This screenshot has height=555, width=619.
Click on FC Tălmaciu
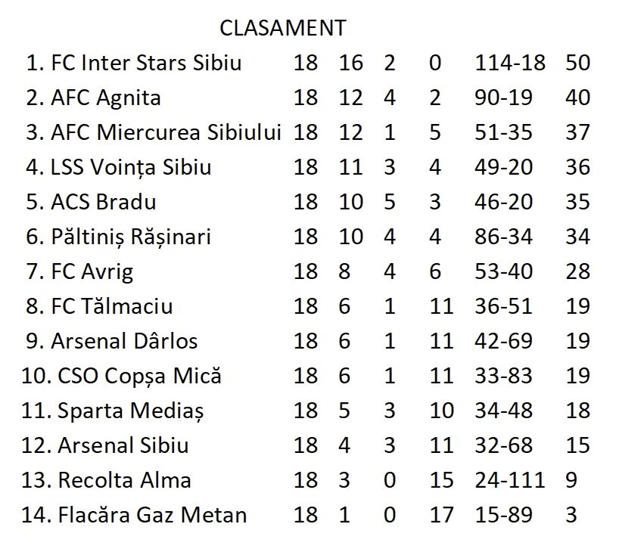pos(112,306)
